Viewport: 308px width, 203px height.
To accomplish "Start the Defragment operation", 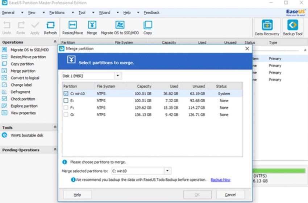I will click(x=20, y=92).
